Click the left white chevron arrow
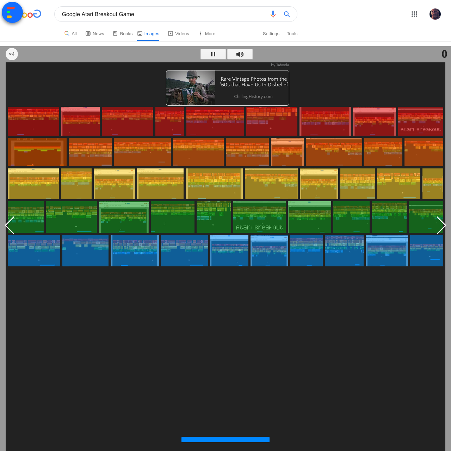451x451 pixels. coord(10,225)
